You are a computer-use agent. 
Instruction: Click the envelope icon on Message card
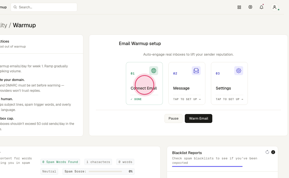(x=196, y=71)
